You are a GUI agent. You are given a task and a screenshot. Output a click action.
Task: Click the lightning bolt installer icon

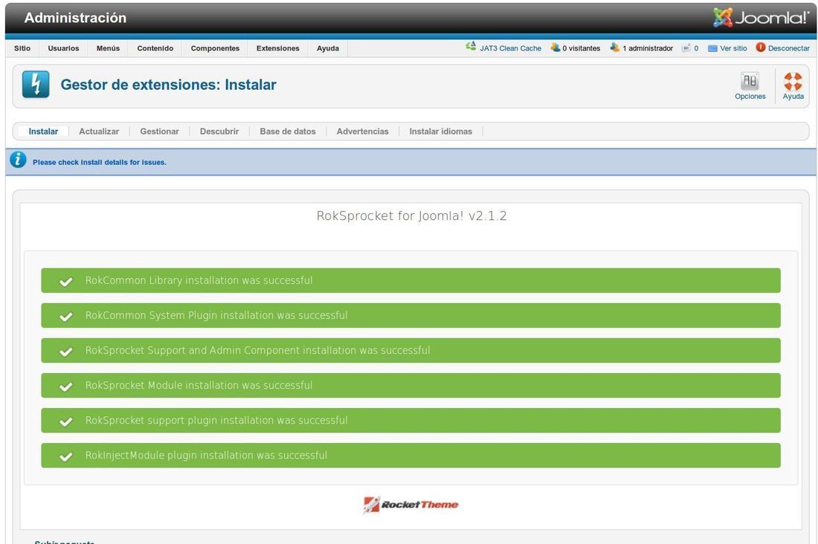tap(36, 85)
